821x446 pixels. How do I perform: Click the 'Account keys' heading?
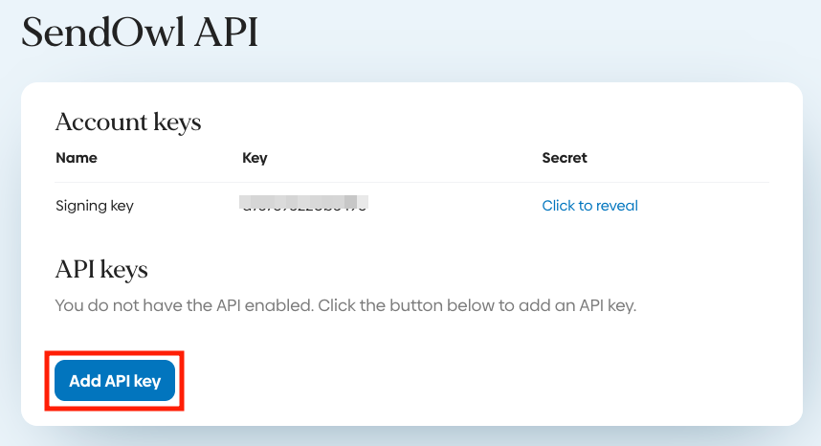[x=128, y=123]
